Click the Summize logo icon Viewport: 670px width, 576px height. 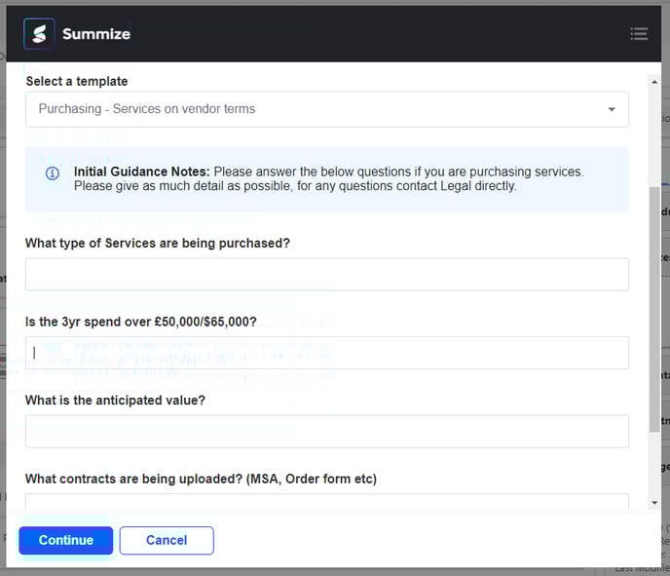click(x=39, y=34)
